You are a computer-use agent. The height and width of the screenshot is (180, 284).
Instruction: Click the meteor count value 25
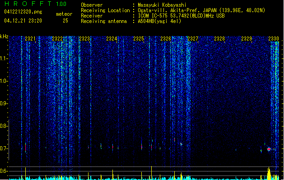tap(65, 21)
